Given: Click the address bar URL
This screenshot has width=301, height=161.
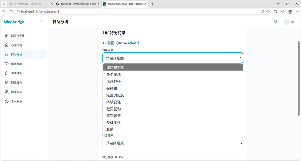Looking at the screenshot, I should pos(40,12).
